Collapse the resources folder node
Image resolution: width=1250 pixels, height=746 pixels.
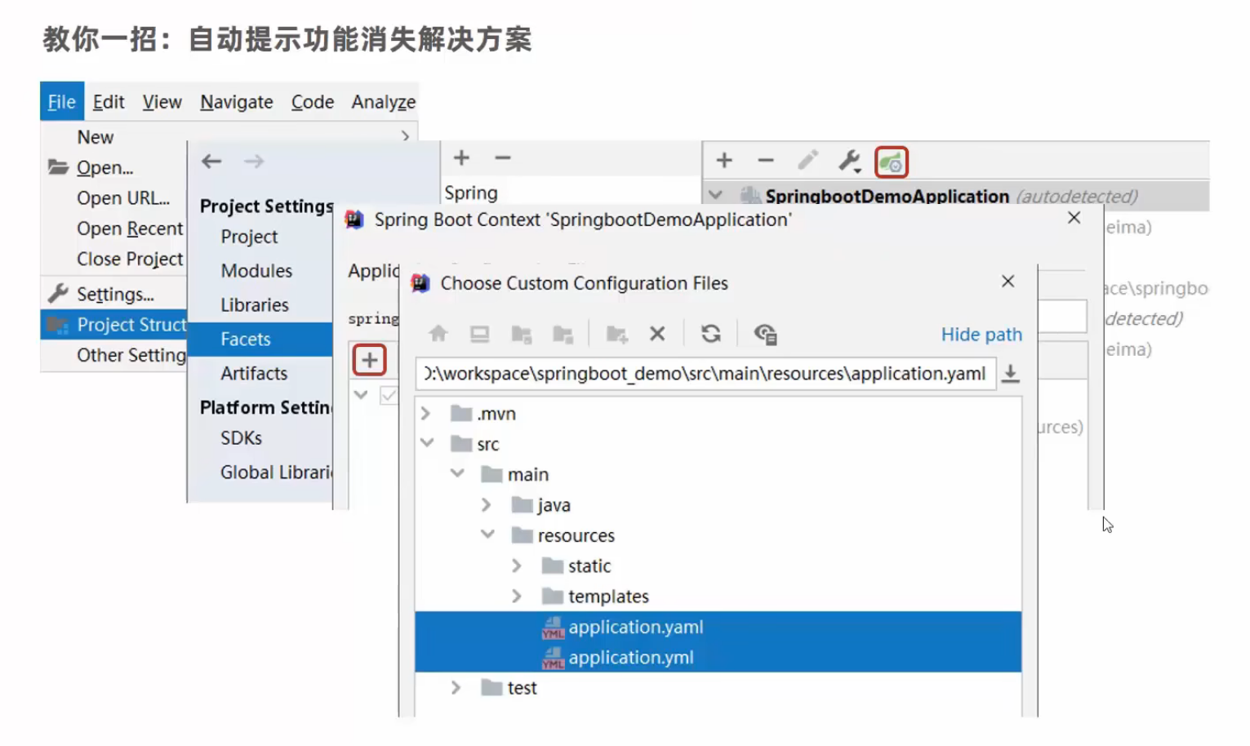pyautogui.click(x=487, y=535)
